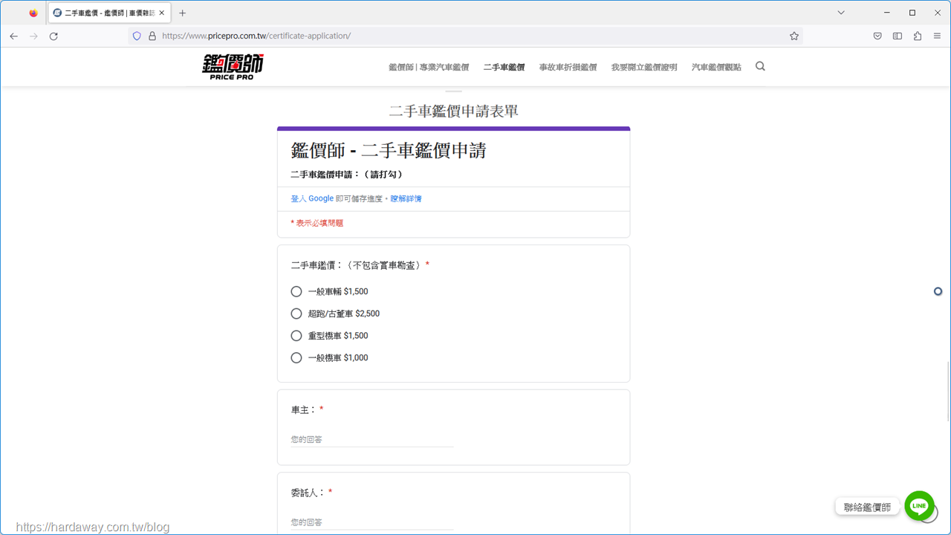The height and width of the screenshot is (535, 951).
Task: Click the 登入 Google link
Action: (312, 199)
